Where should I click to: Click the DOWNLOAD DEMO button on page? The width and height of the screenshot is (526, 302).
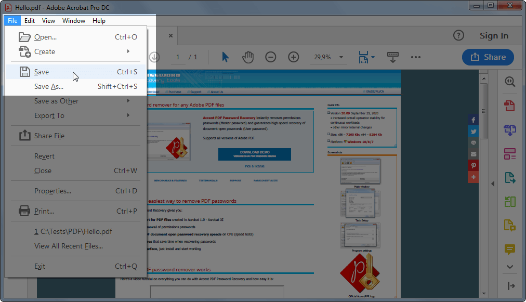coord(255,154)
